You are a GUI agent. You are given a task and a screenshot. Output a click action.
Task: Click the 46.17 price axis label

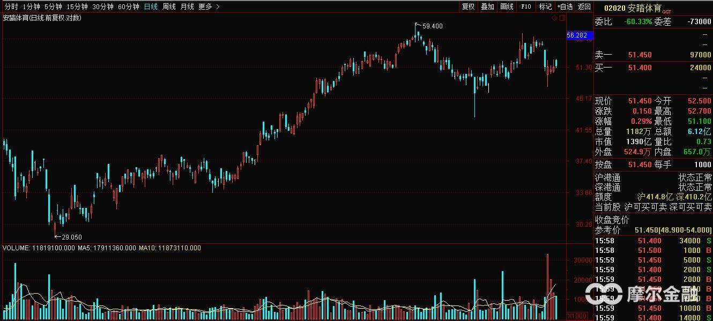click(x=585, y=99)
